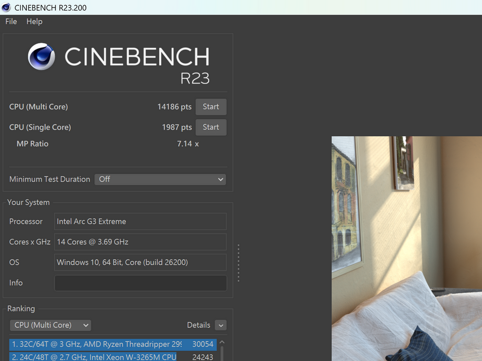The width and height of the screenshot is (482, 361).
Task: Select the Intel Xeon W-3265M ranking row
Action: [113, 357]
